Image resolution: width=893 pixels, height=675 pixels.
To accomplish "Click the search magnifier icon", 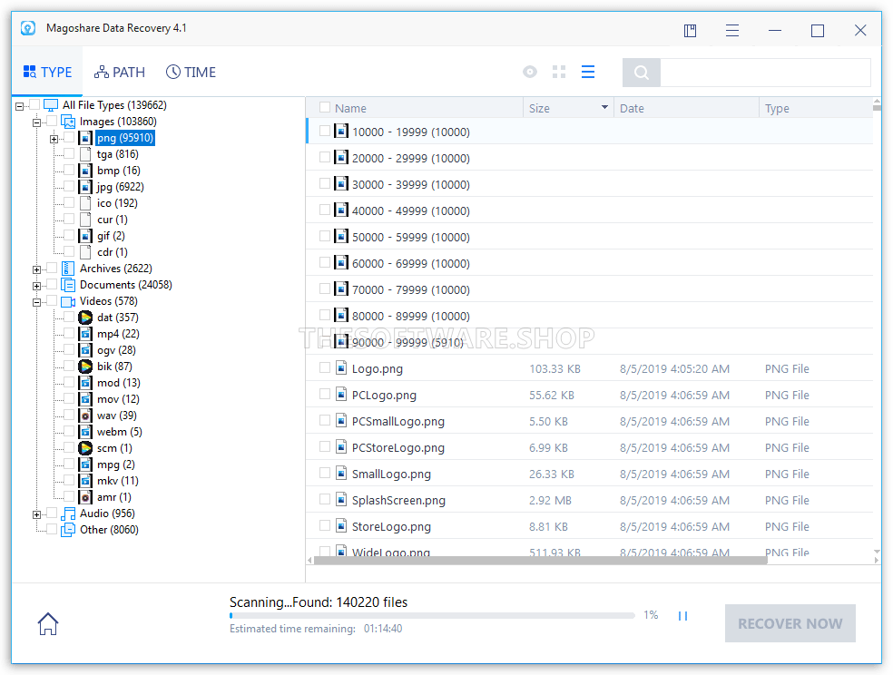I will [642, 73].
